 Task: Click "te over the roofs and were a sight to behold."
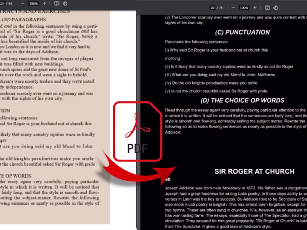click(44, 75)
